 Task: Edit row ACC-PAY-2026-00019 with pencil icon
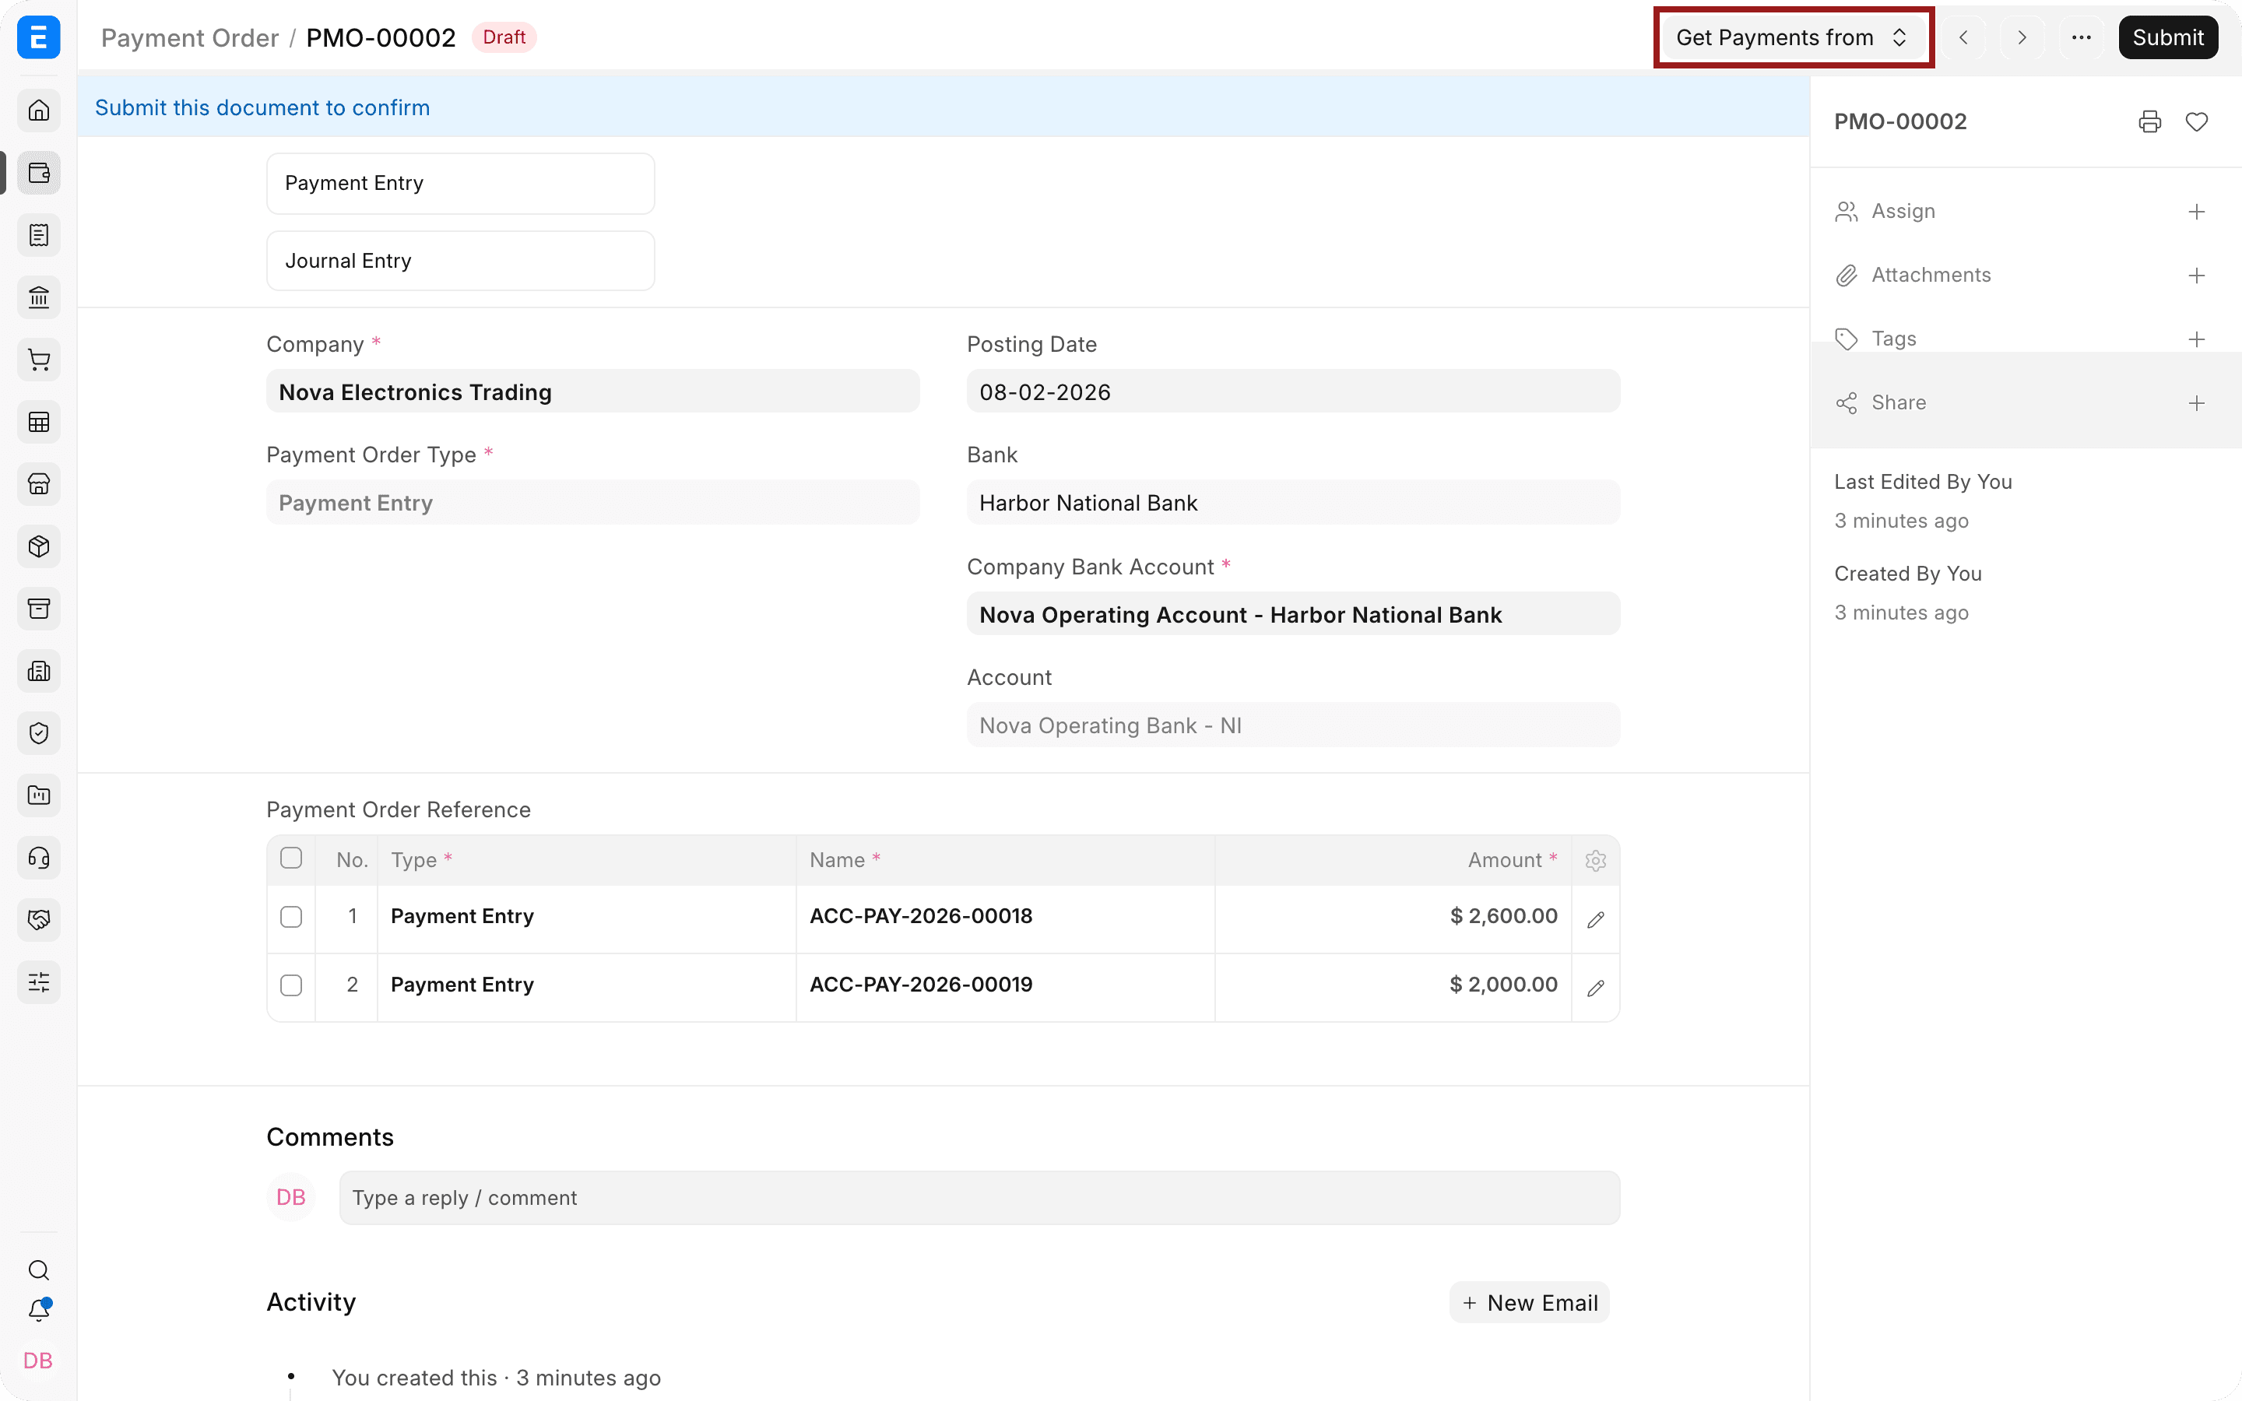[1595, 988]
